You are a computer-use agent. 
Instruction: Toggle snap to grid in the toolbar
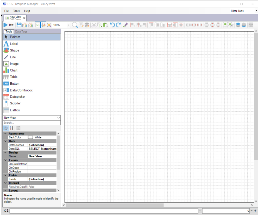click(x=43, y=25)
